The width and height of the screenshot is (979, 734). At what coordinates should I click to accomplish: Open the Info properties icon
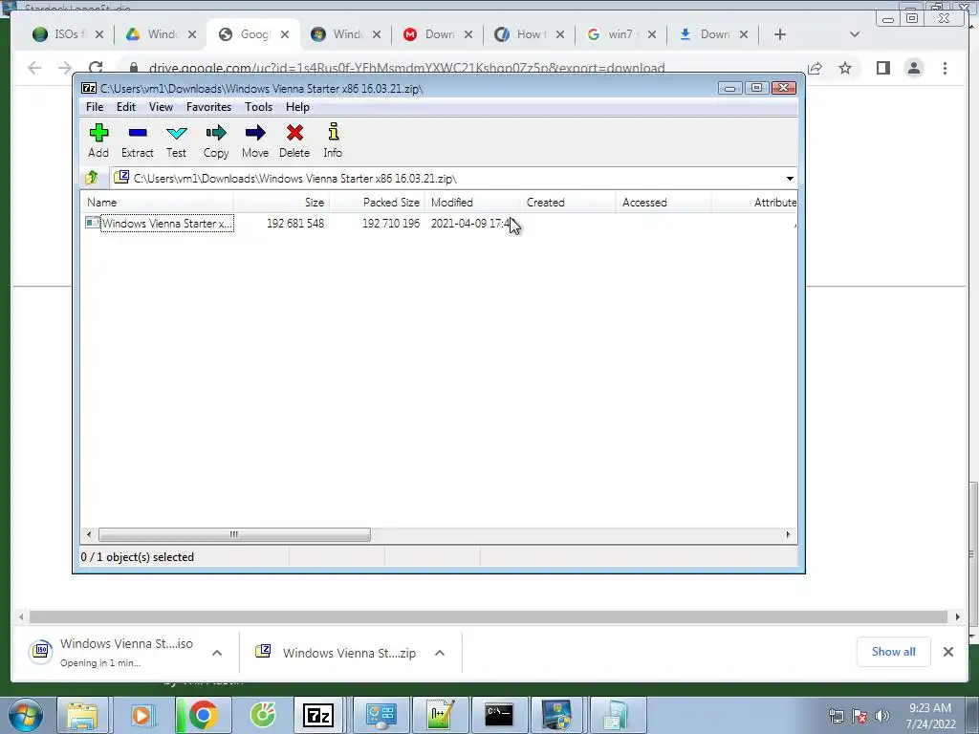pos(333,140)
